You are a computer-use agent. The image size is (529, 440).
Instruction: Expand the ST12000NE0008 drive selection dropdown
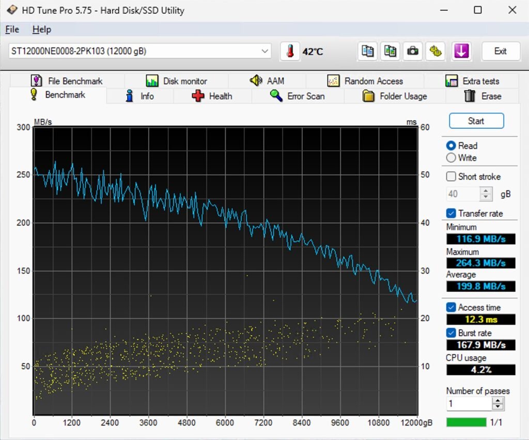pos(265,51)
